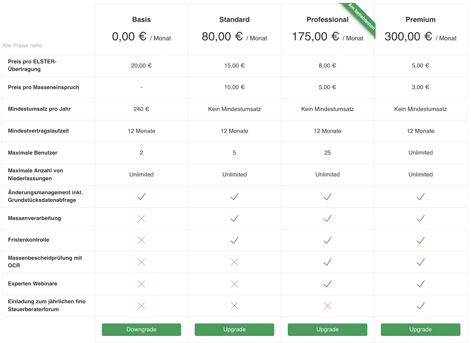Viewport: 471px width, 343px height.
Task: Select the Professional plan heading
Action: coord(328,20)
